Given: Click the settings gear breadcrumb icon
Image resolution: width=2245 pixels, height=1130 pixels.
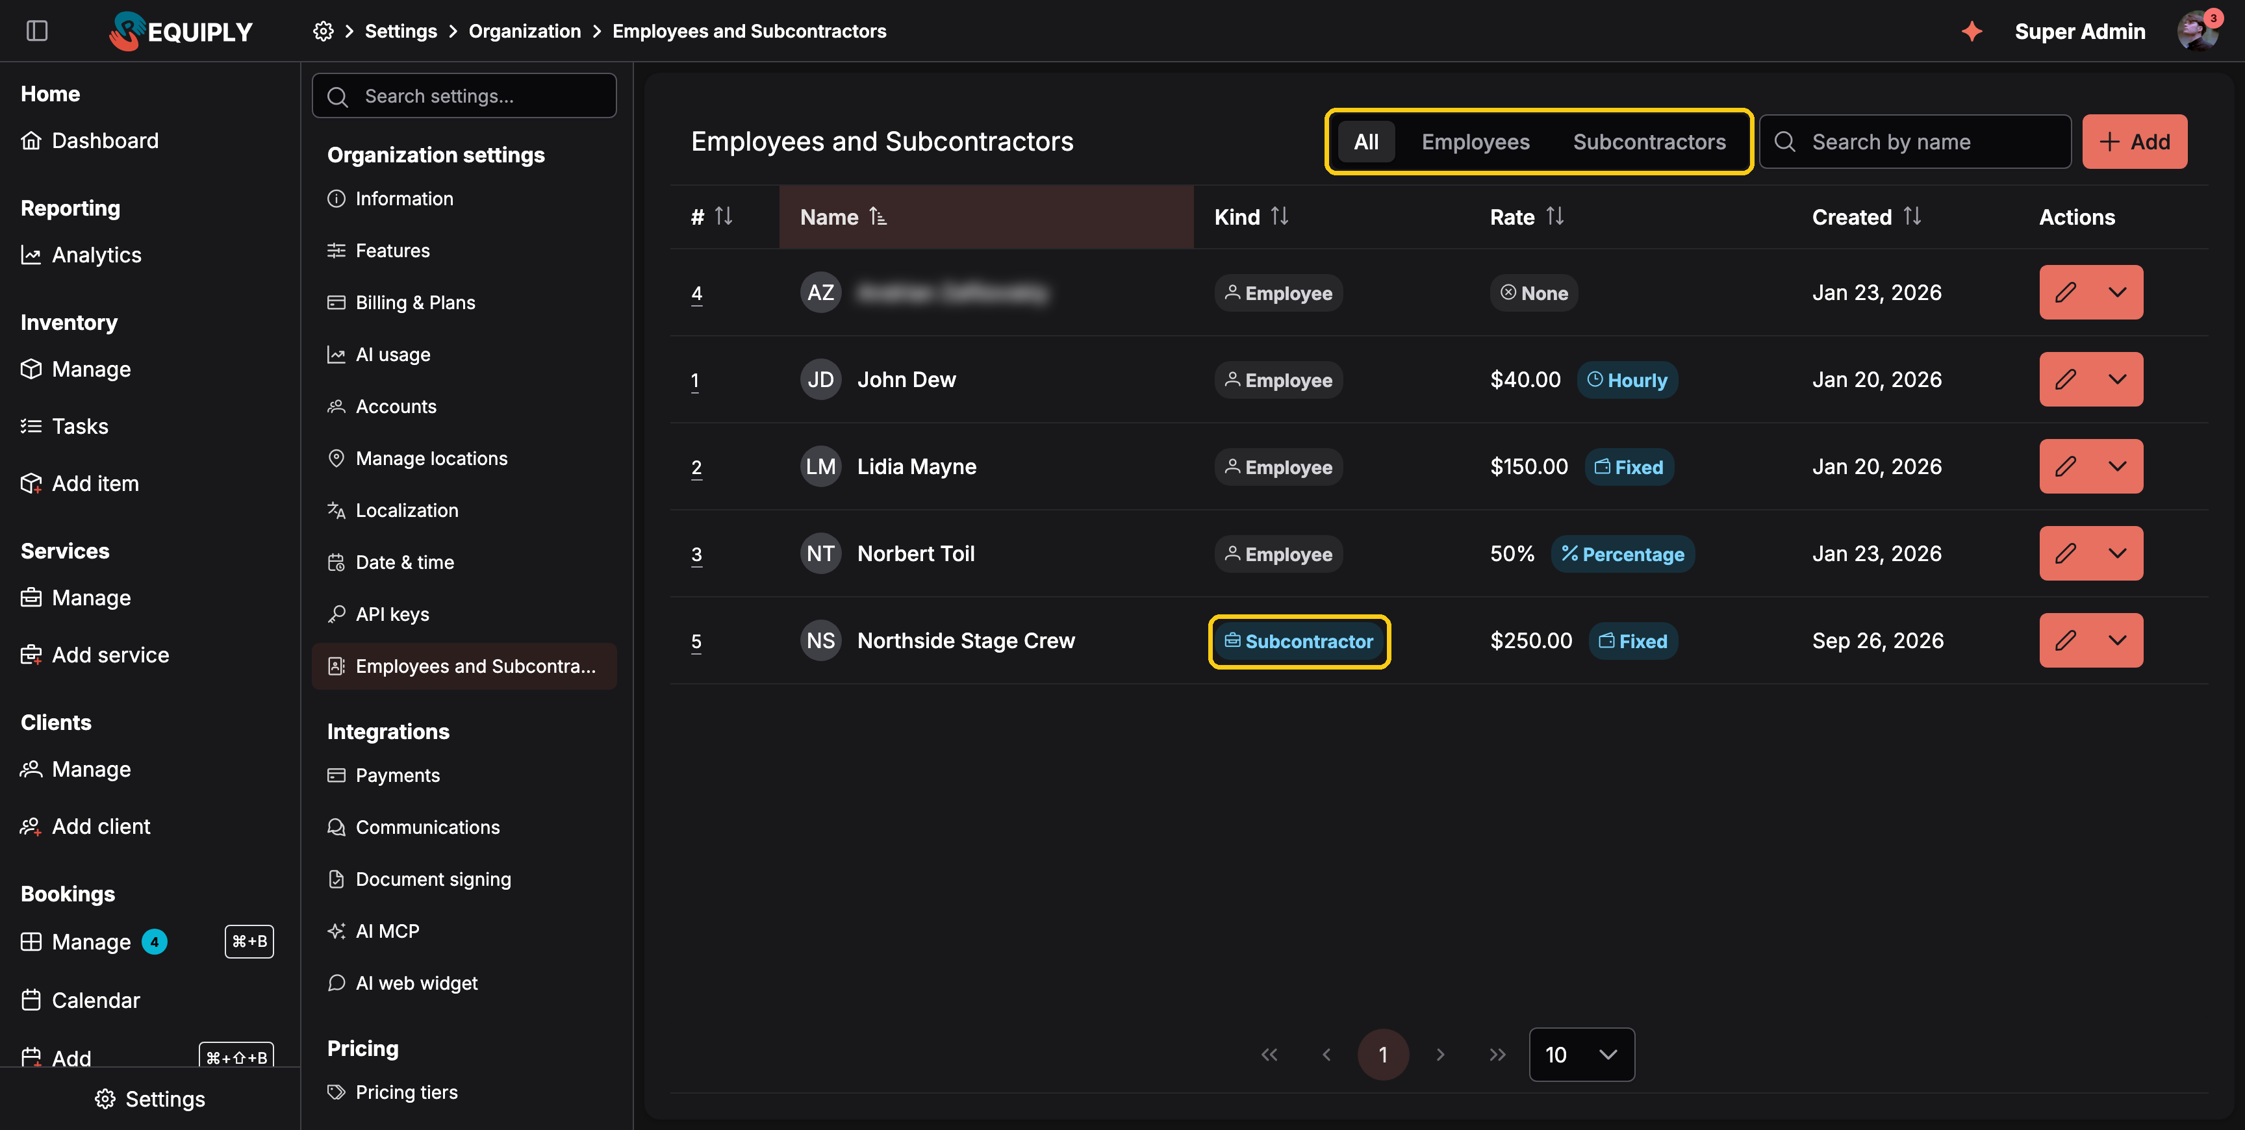Looking at the screenshot, I should click(323, 31).
